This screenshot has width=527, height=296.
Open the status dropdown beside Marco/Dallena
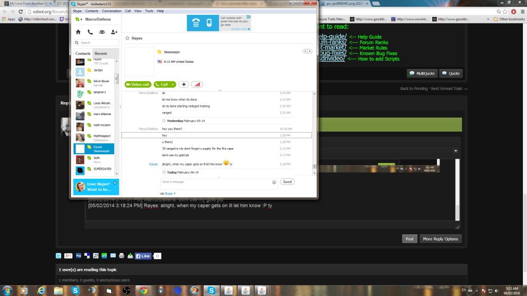(77, 20)
